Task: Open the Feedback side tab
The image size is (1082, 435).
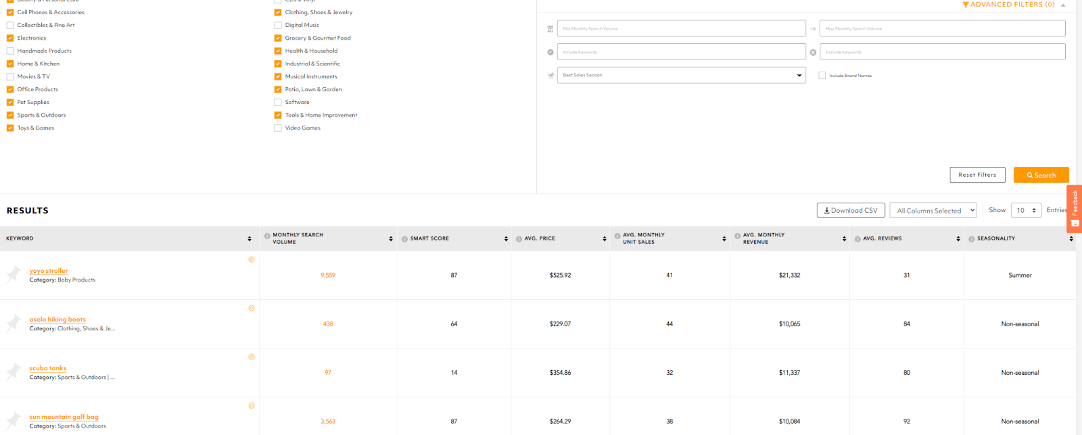Action: coord(1075,209)
